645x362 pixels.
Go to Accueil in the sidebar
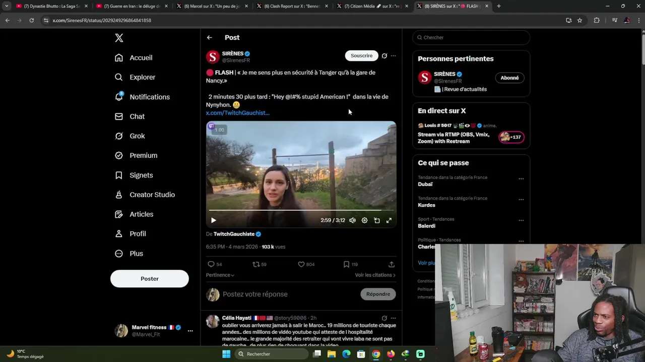[x=134, y=58]
